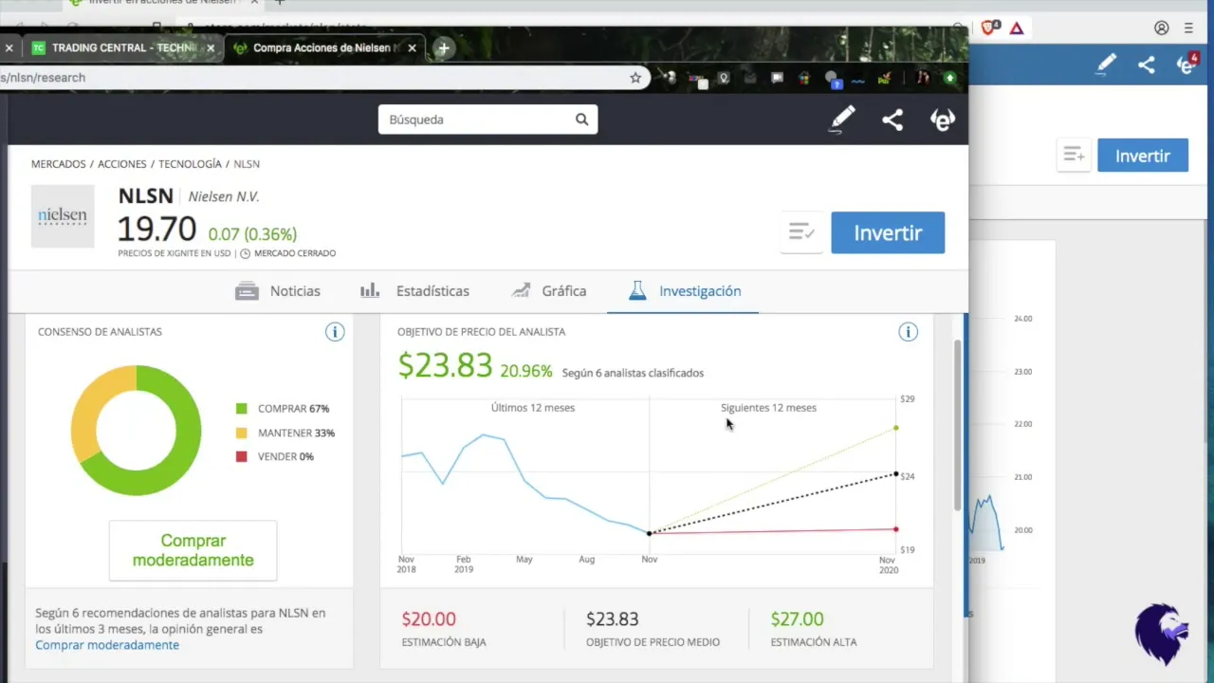Close the Compra Acciones de Nielsen tab
The image size is (1214, 683).
pyautogui.click(x=412, y=48)
